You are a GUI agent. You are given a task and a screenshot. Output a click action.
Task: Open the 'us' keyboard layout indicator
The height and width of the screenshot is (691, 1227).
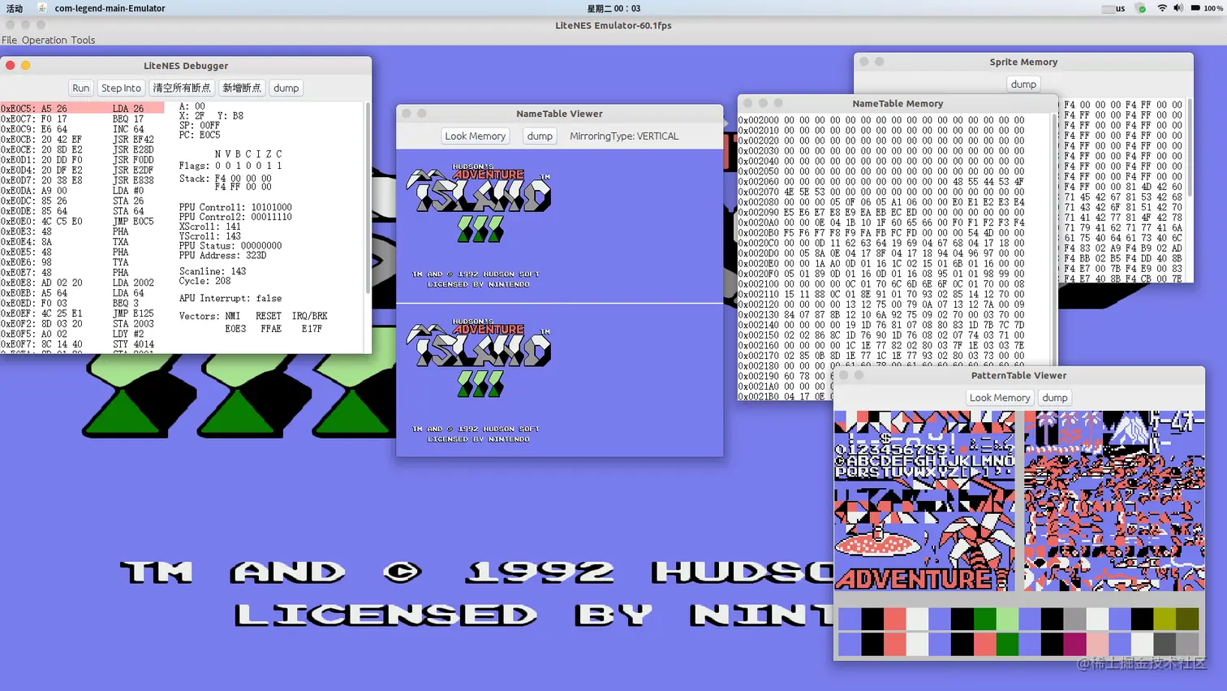coord(1113,8)
